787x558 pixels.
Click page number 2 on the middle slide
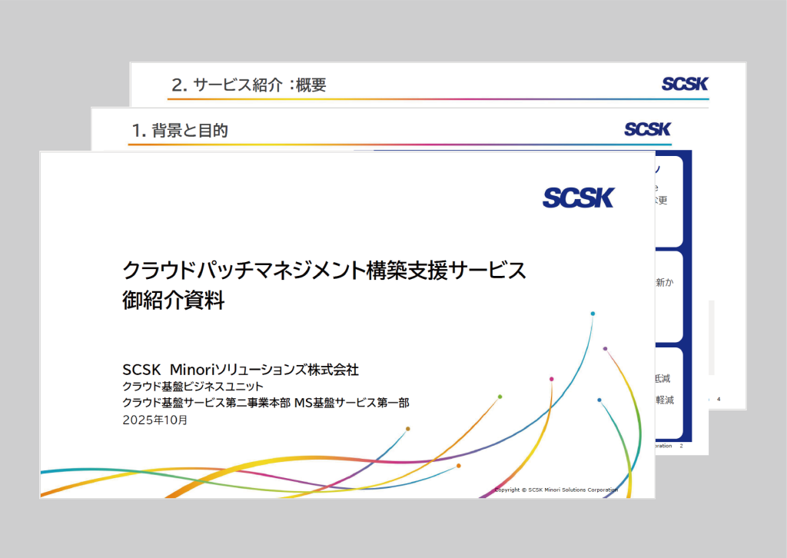(x=681, y=446)
